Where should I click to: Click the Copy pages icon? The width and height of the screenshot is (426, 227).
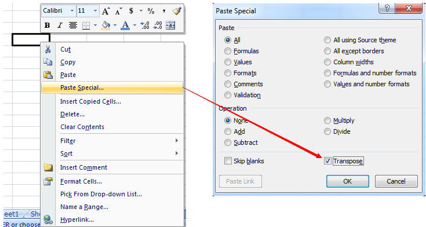48,62
